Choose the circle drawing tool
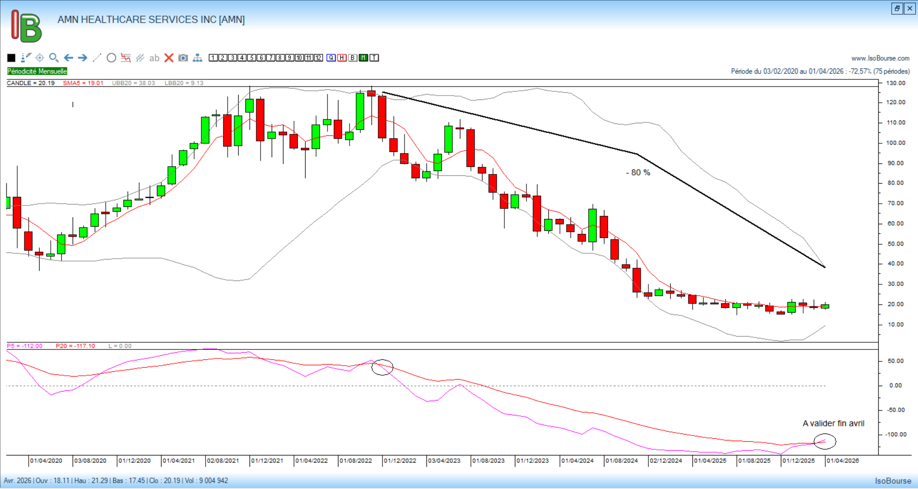 pyautogui.click(x=111, y=58)
